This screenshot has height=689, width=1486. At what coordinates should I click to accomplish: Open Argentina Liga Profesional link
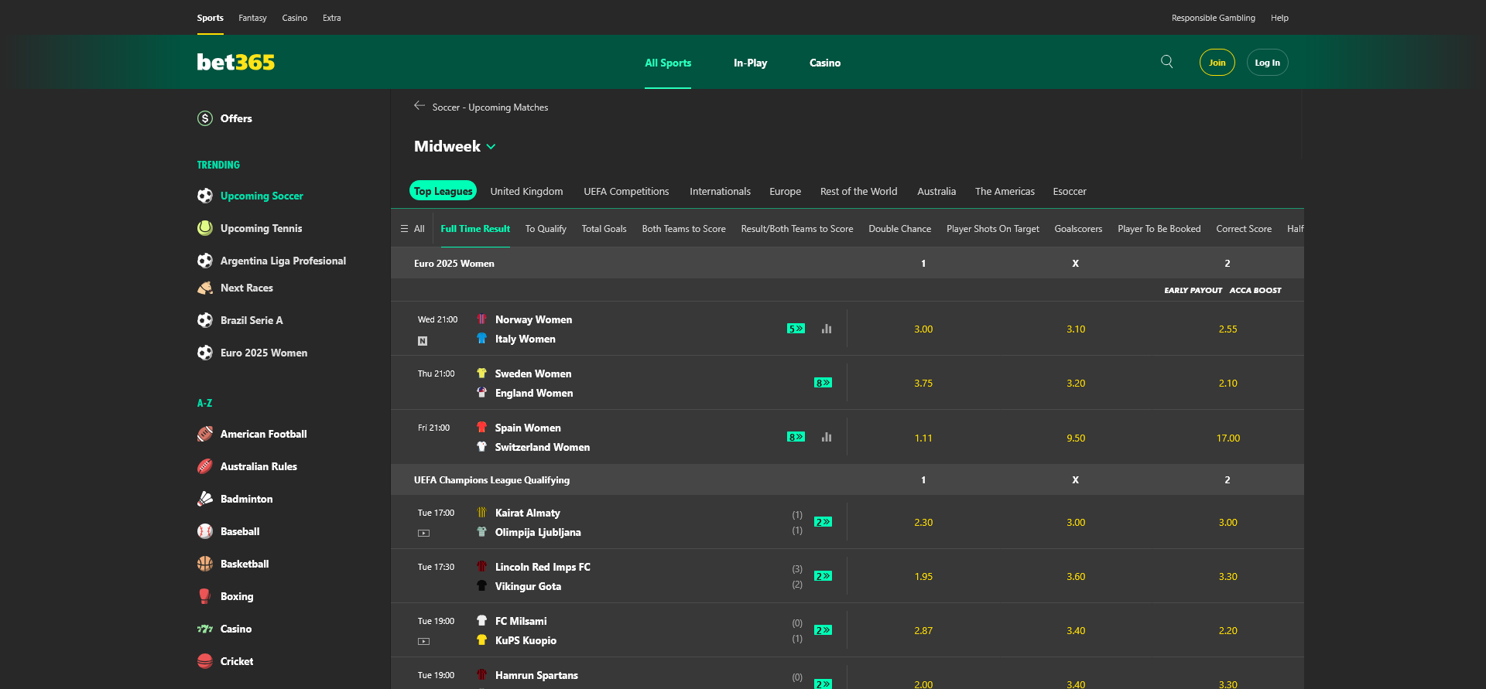pyautogui.click(x=283, y=261)
